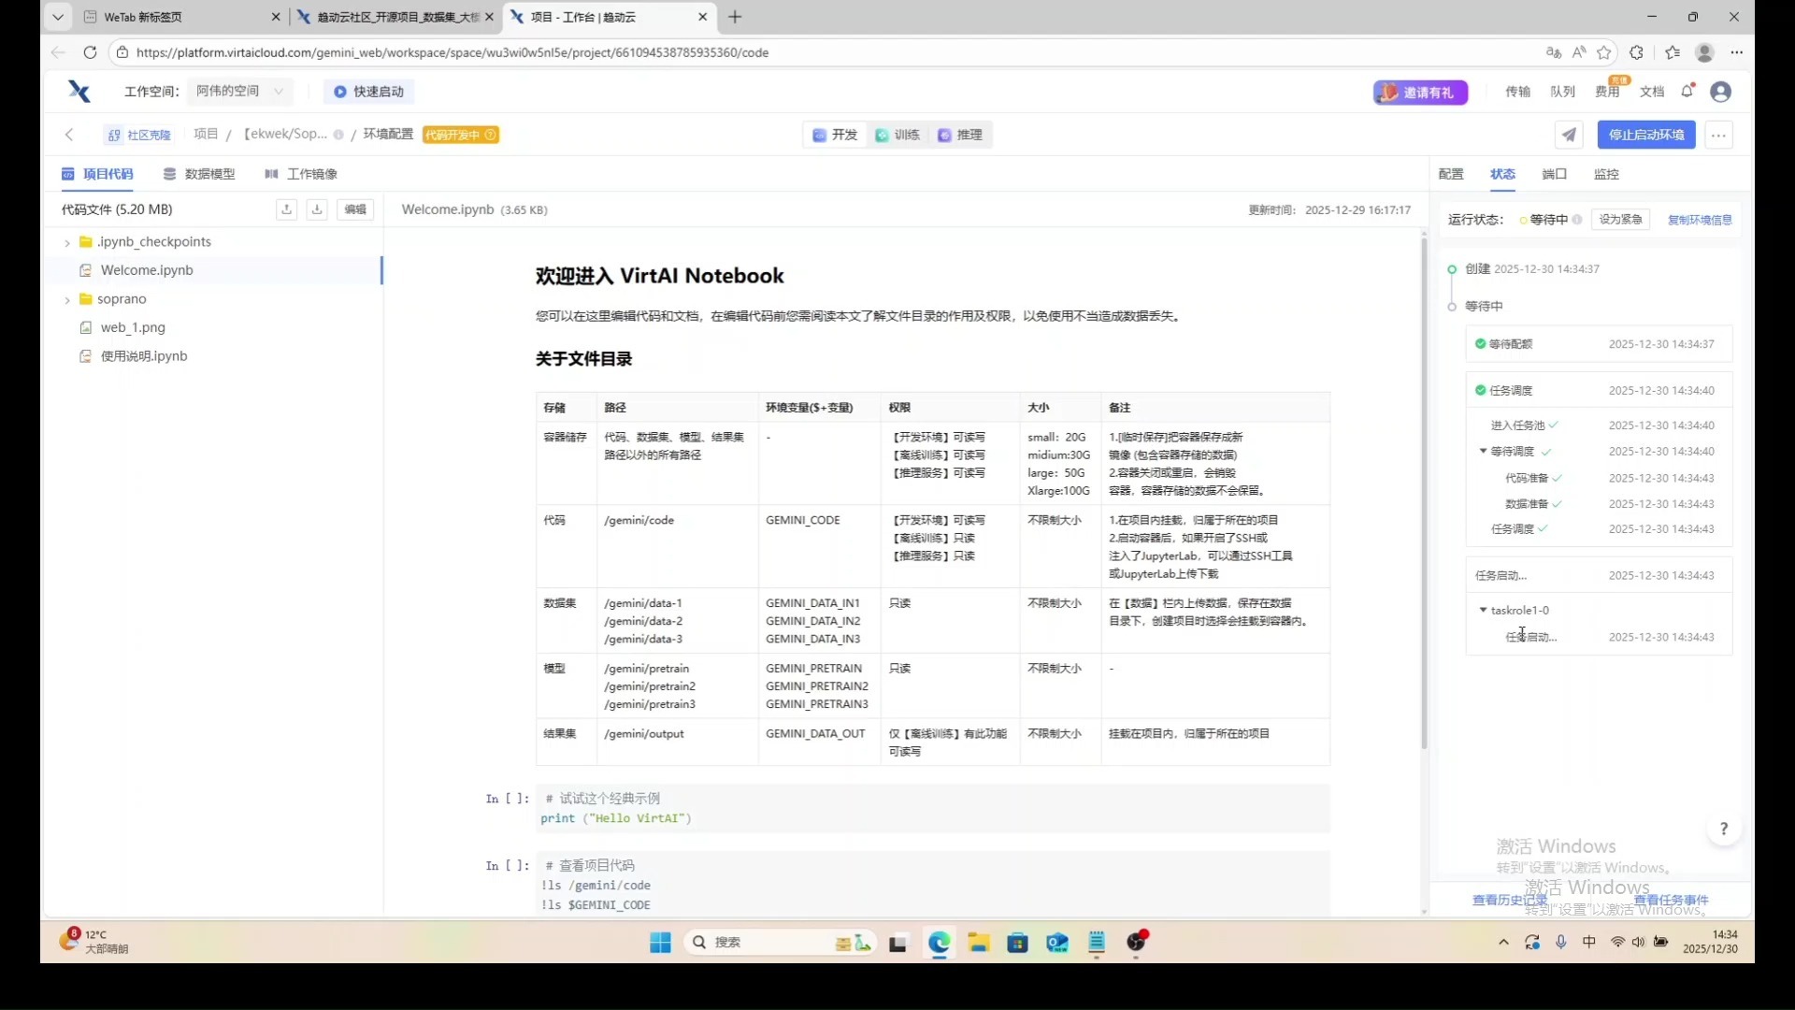
Task: Click the paper plane publish icon
Action: click(x=1569, y=135)
